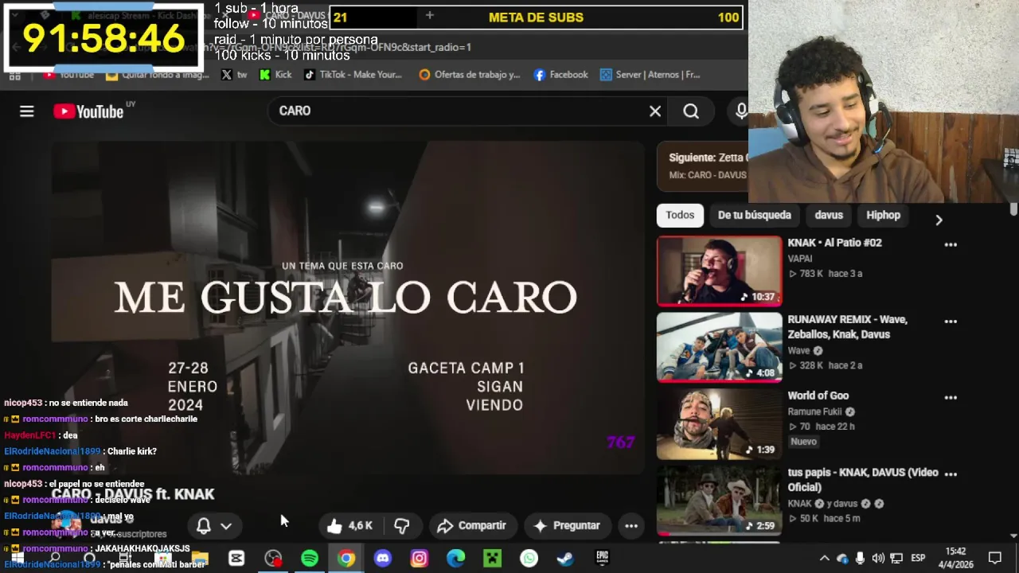
Task: Click the World of Goo title
Action: pos(818,396)
